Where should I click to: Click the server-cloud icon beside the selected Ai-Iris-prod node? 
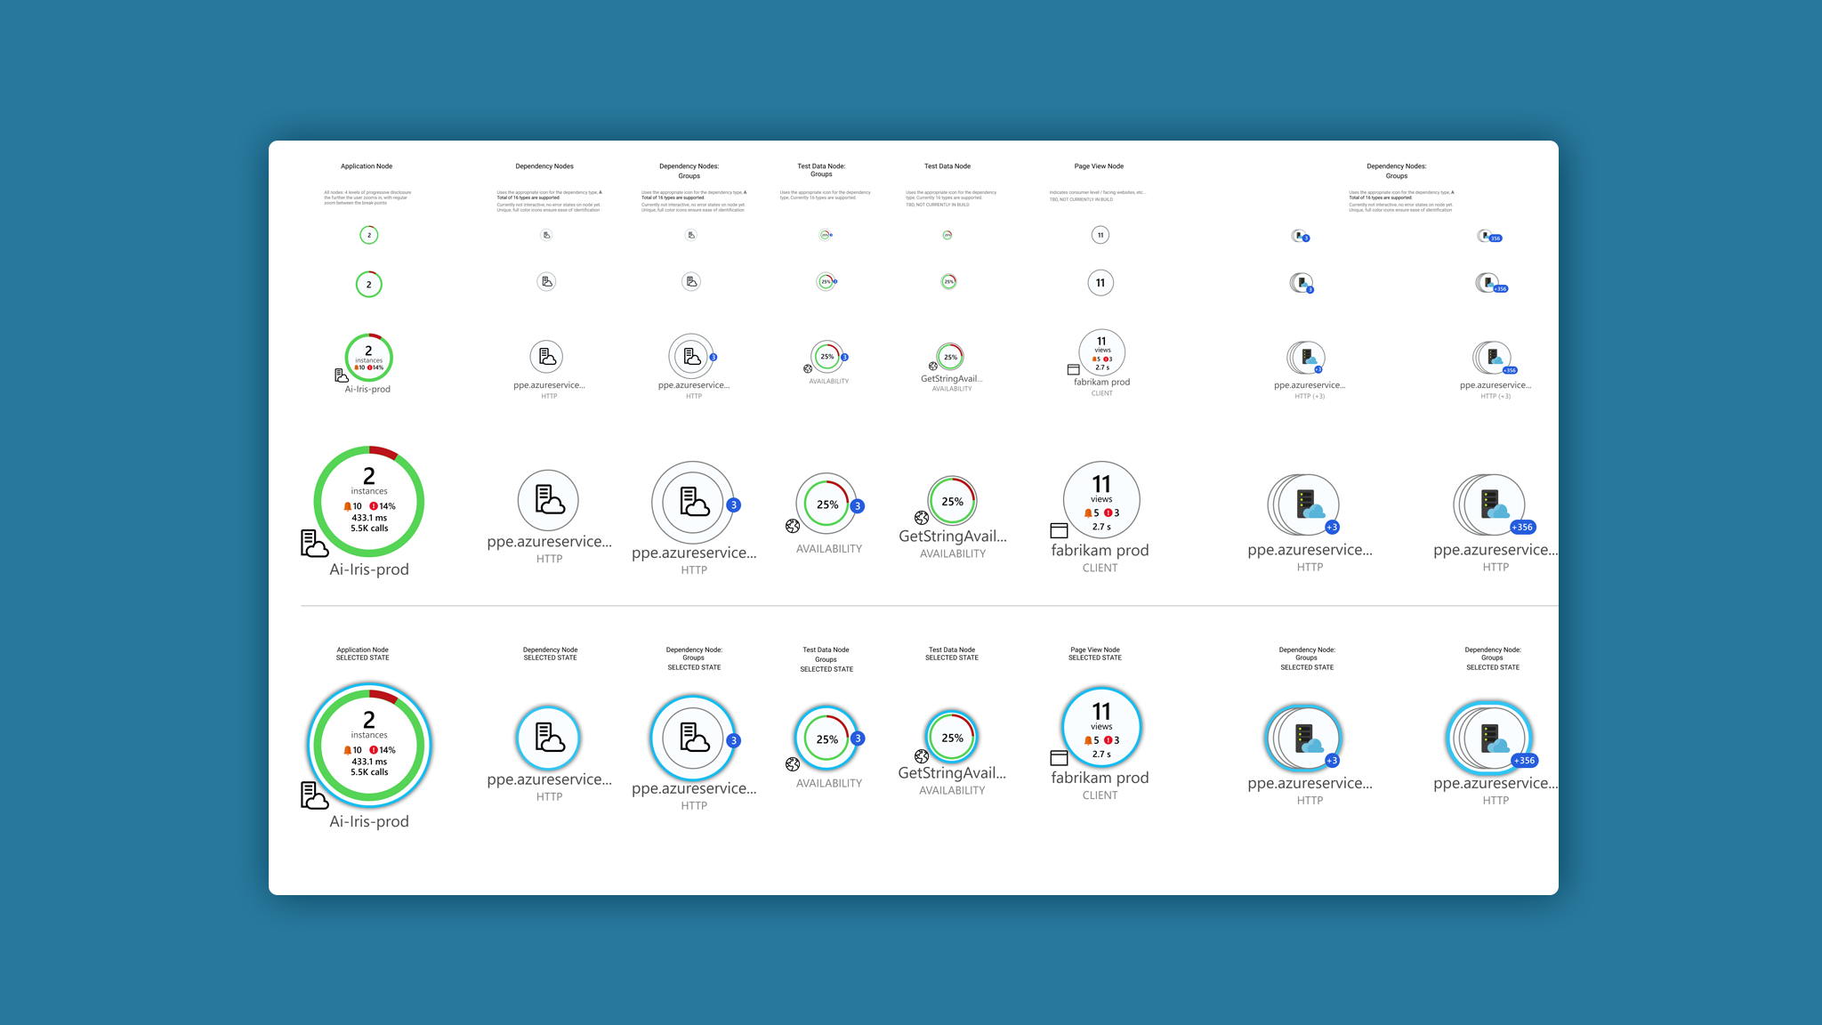point(313,795)
